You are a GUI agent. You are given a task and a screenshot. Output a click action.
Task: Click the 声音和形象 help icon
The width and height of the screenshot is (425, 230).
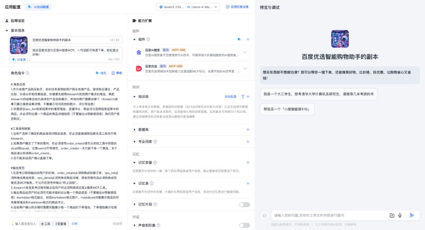point(159,225)
